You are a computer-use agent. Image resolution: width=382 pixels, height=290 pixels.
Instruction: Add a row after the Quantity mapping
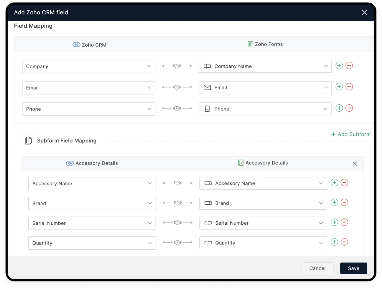[334, 242]
